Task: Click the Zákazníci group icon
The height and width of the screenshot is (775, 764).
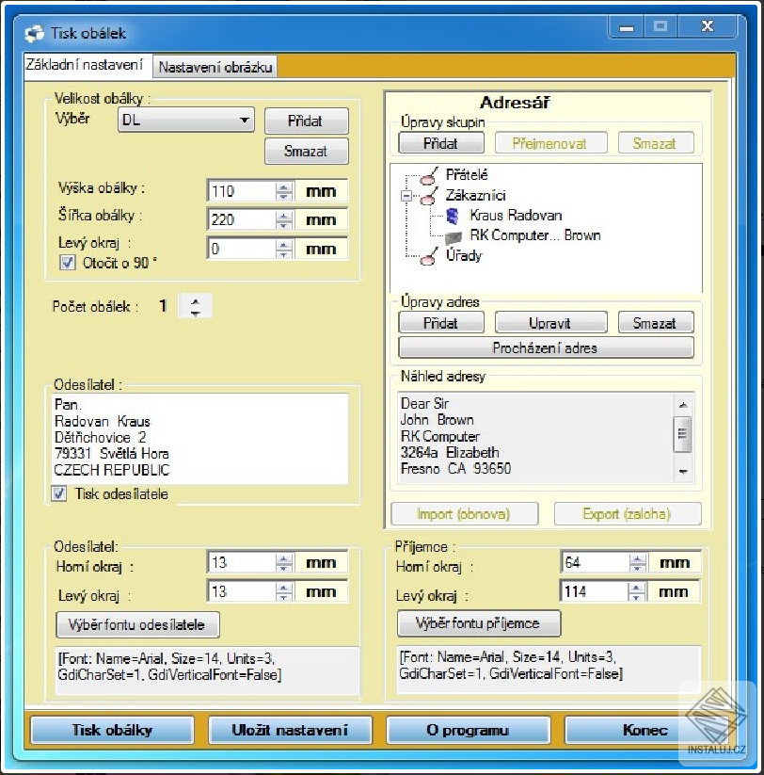Action: (429, 196)
